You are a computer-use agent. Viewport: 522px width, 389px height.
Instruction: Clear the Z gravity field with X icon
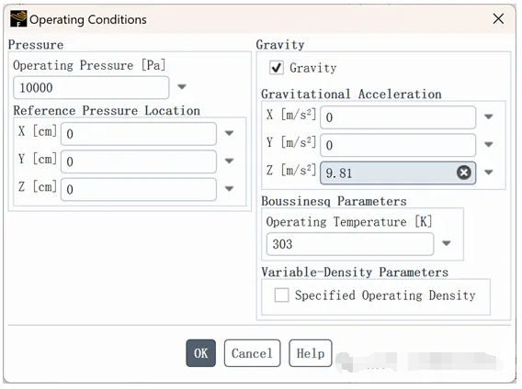pyautogui.click(x=464, y=172)
